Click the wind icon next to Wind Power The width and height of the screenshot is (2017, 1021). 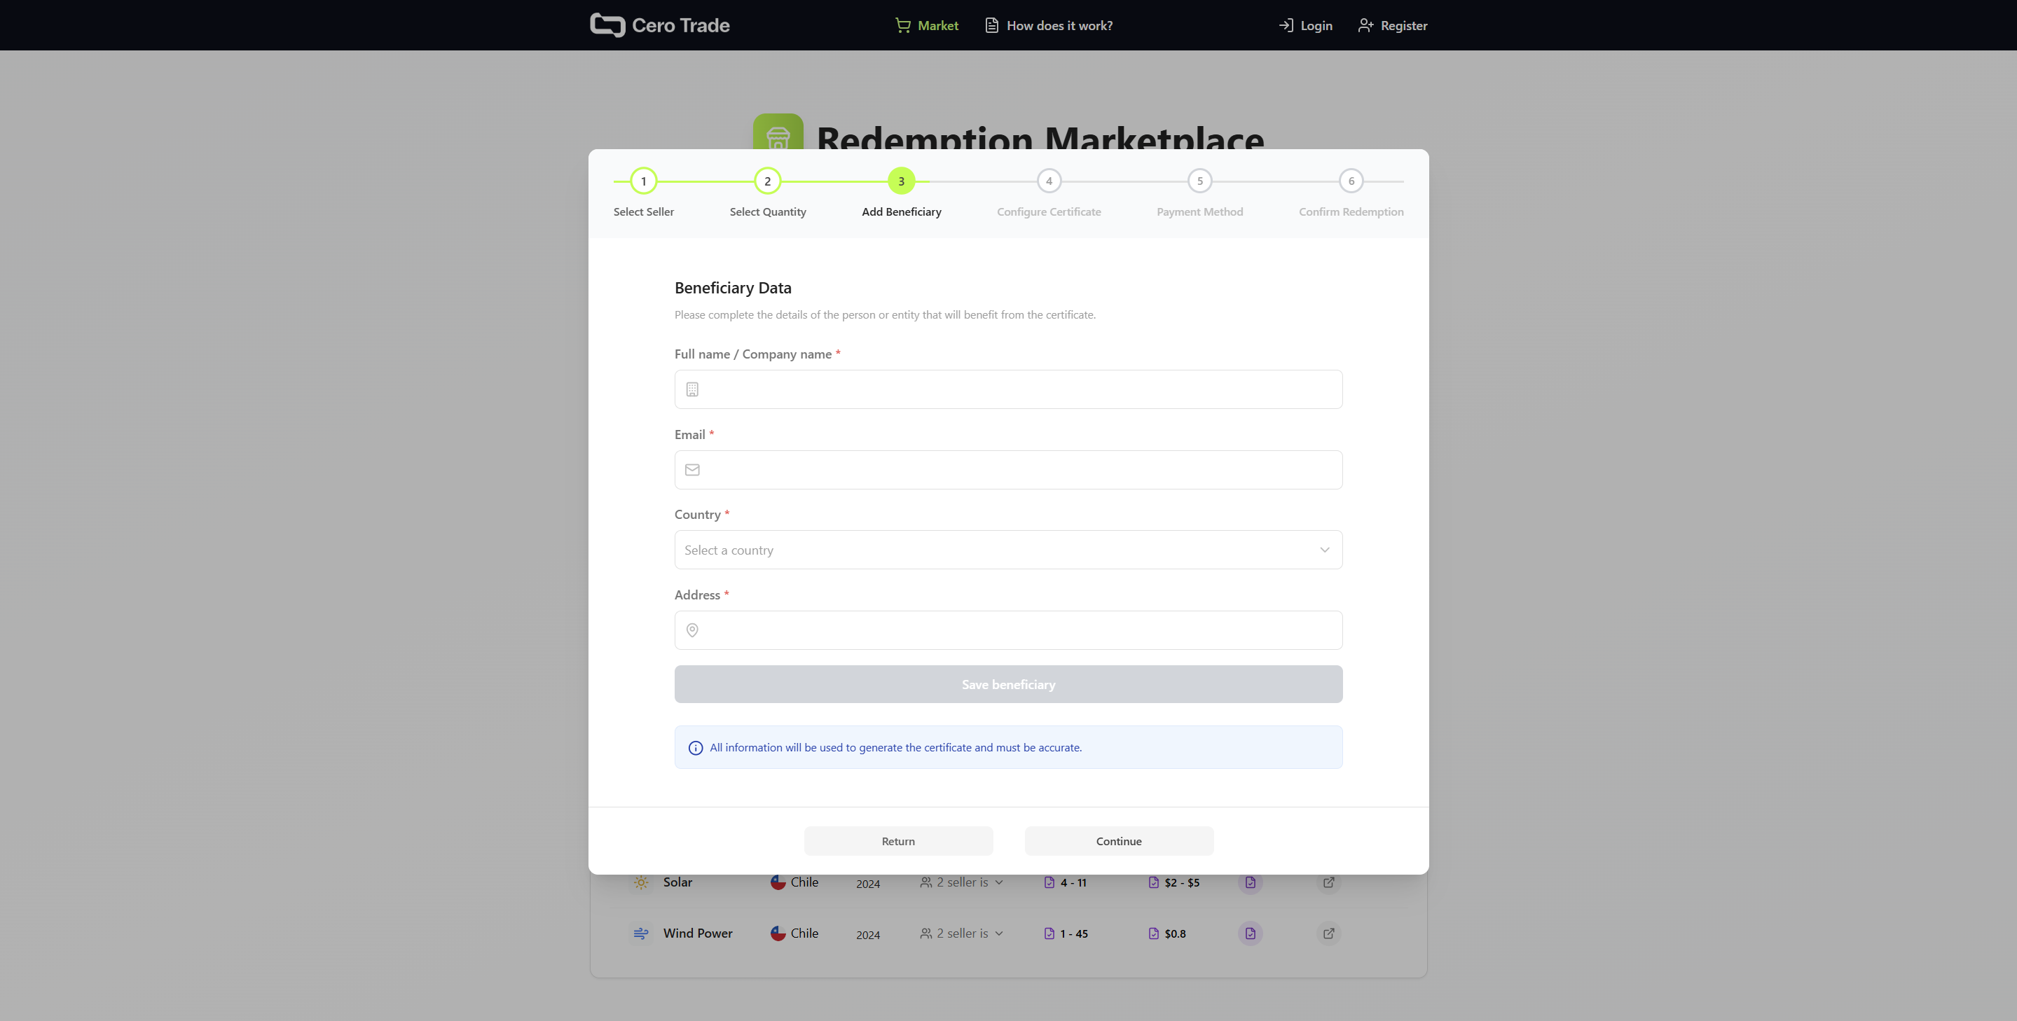(642, 933)
